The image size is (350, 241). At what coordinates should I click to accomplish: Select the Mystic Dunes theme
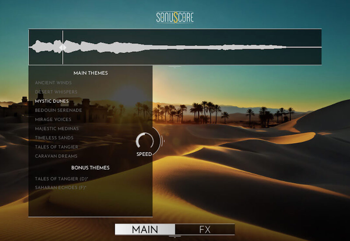[x=52, y=101]
